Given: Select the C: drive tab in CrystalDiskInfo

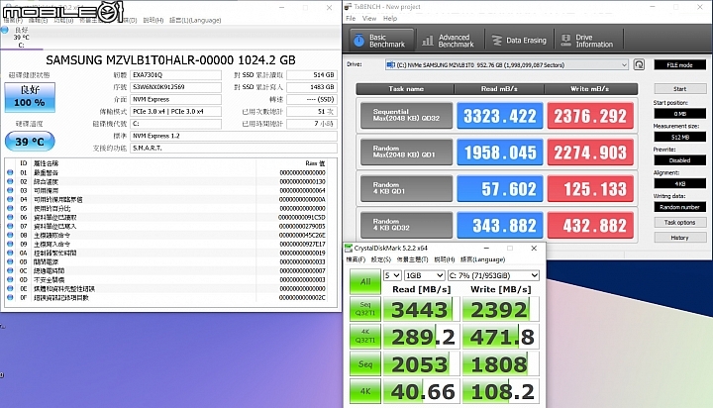Looking at the screenshot, I should (x=21, y=38).
